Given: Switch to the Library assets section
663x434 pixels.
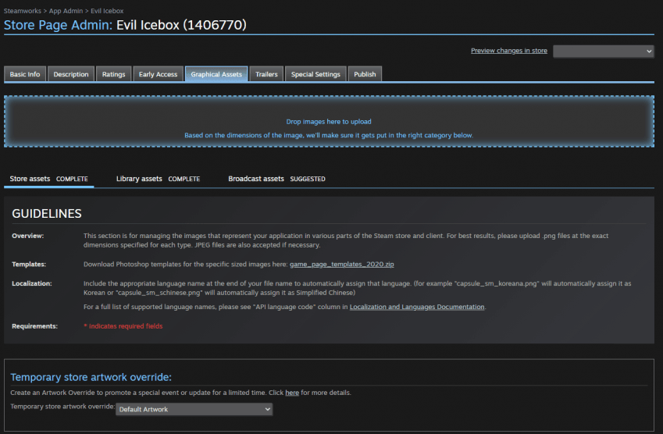Looking at the screenshot, I should point(159,179).
